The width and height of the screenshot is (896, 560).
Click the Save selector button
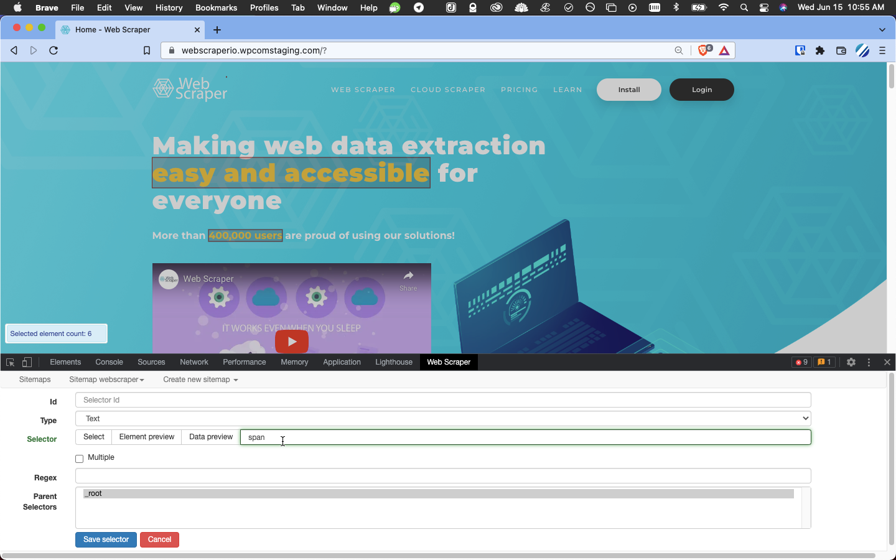click(106, 539)
